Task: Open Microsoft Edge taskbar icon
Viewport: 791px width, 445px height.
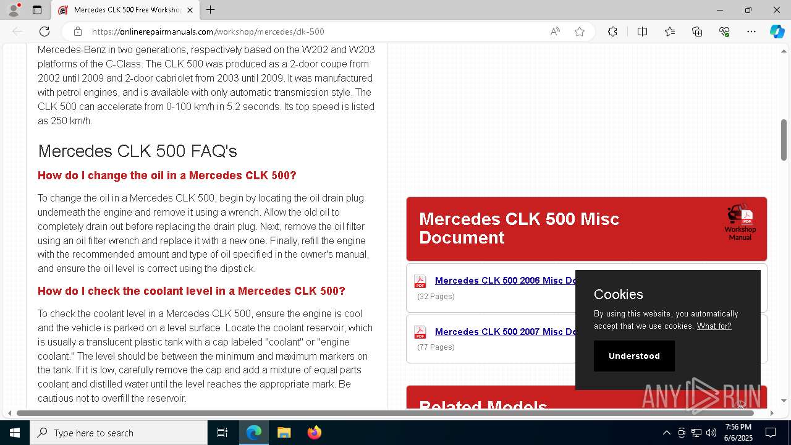Action: [254, 433]
